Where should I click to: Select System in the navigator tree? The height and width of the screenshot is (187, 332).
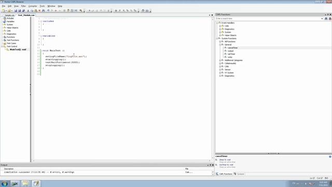9,24
